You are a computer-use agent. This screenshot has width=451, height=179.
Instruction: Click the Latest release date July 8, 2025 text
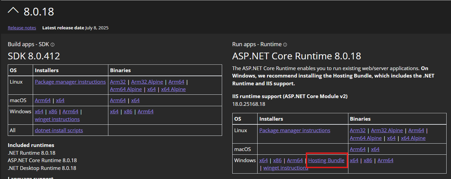[75, 28]
